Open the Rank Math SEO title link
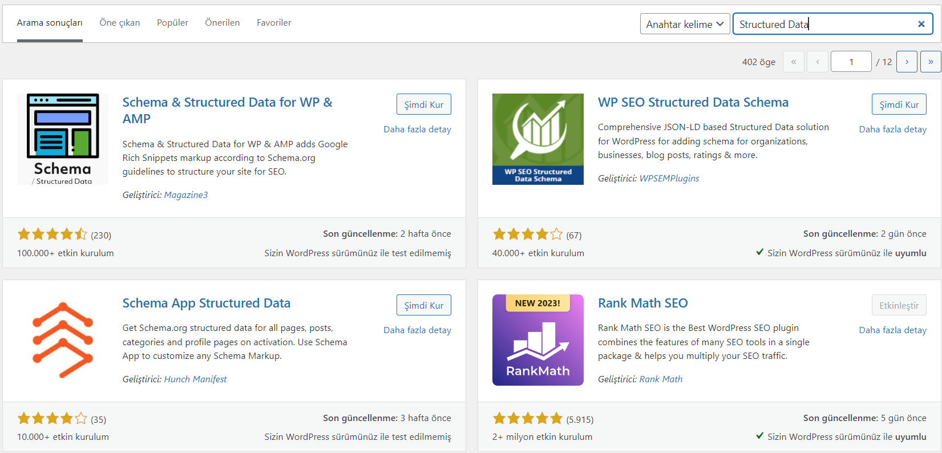The image size is (942, 453). [643, 304]
